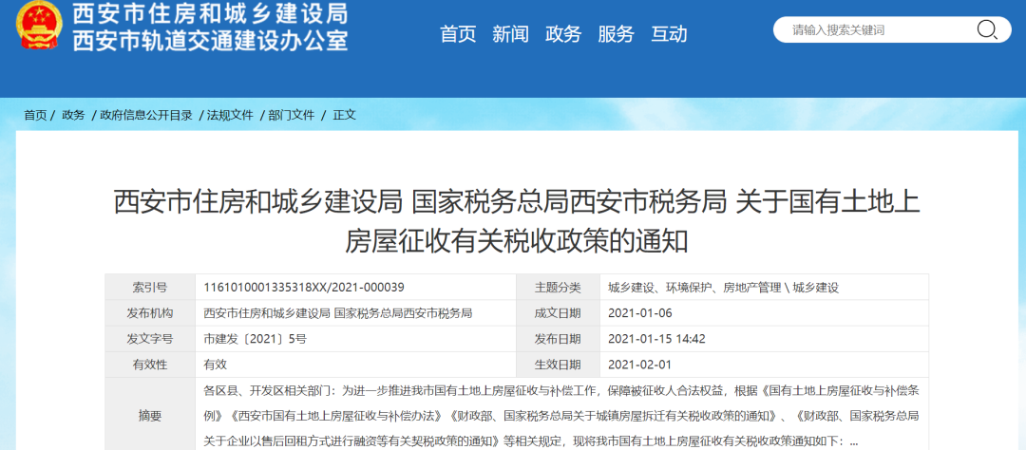Navigate to the 部门文件 breadcrumb link

click(291, 115)
